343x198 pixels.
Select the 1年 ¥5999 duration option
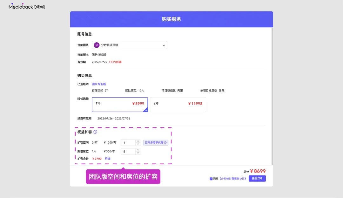tap(120, 105)
